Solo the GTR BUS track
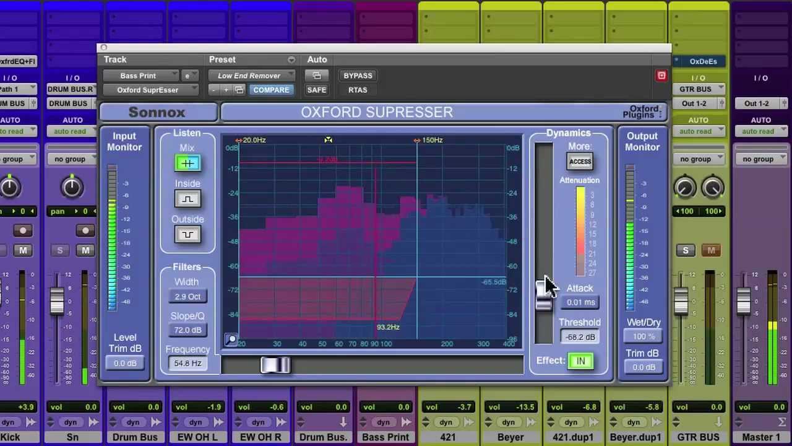The image size is (792, 446). [x=685, y=250]
